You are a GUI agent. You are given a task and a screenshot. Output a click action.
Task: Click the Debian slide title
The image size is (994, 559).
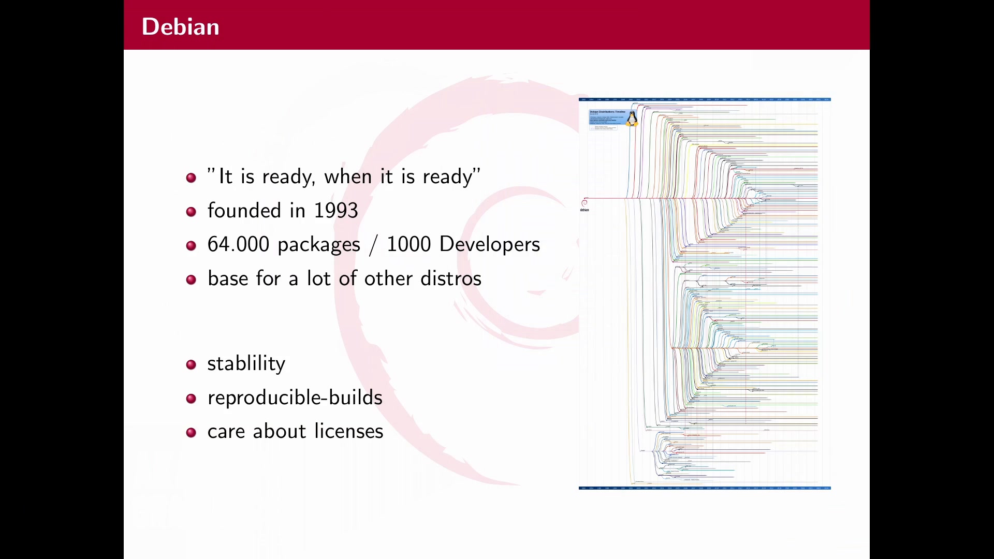tap(180, 26)
